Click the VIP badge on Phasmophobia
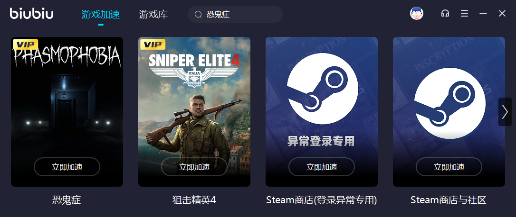 tap(25, 45)
